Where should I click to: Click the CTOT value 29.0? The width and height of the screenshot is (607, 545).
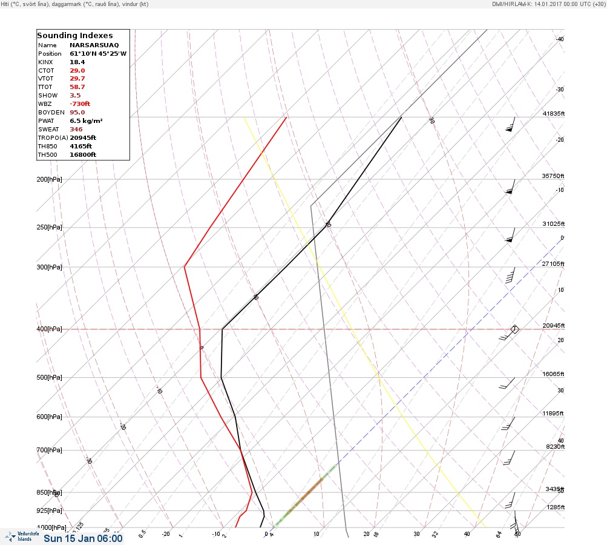pos(77,70)
